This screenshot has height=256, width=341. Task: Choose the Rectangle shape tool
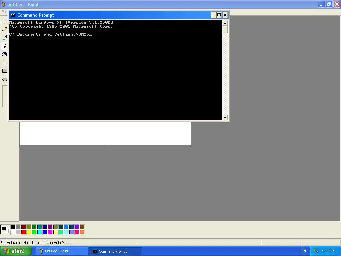5,71
